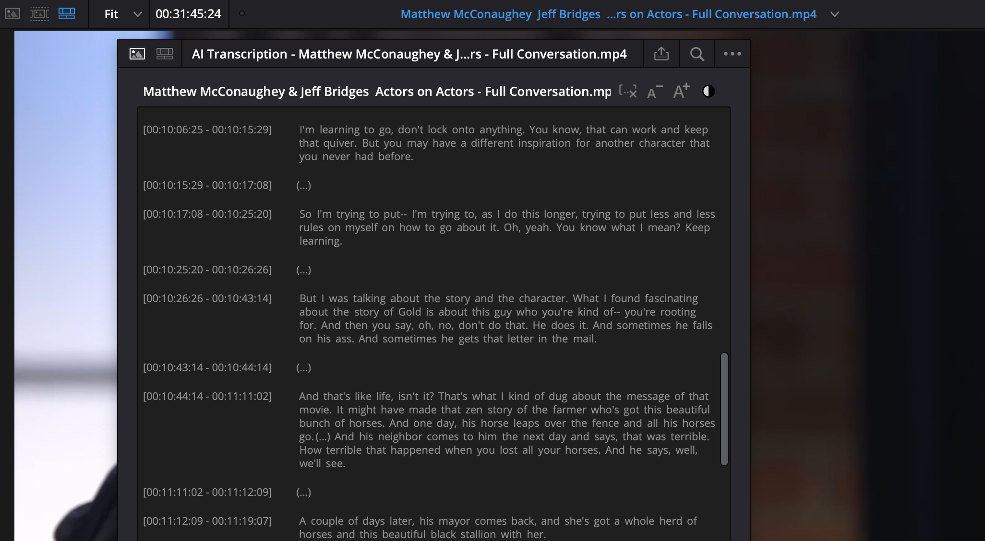Click the transcript file name heading above the text

377,91
